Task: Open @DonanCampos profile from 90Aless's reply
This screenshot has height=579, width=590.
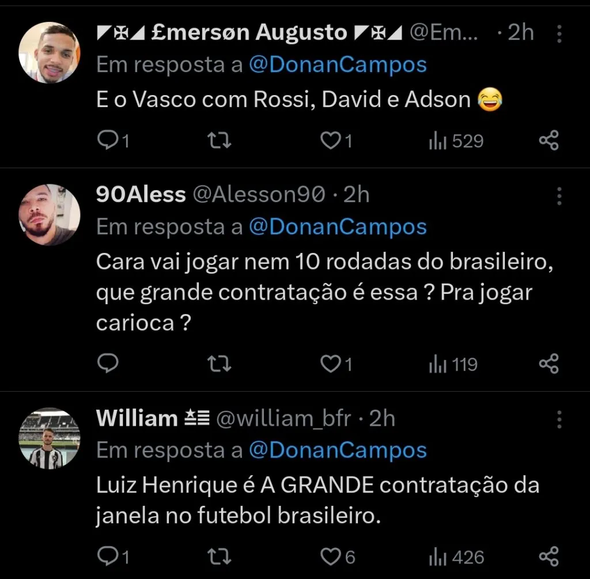Action: tap(339, 226)
